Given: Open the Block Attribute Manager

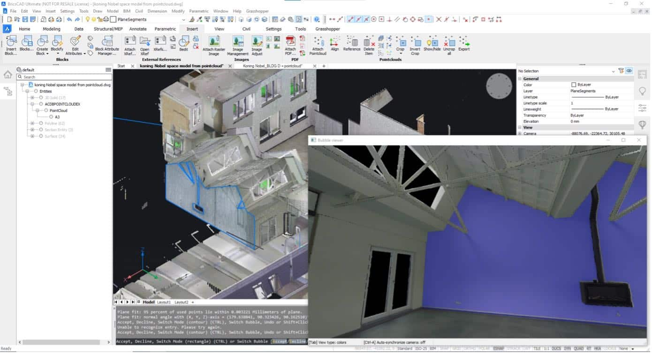Looking at the screenshot, I should pyautogui.click(x=107, y=45).
